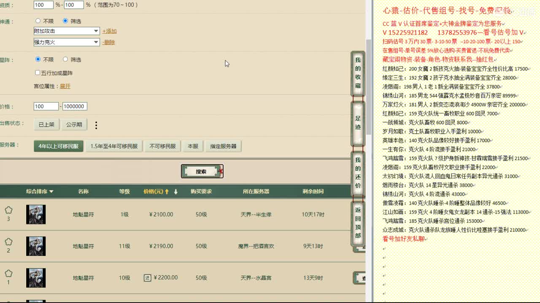The width and height of the screenshot is (540, 303).
Task: Enable 五行加成星阵 checkbox
Action: pos(38,73)
